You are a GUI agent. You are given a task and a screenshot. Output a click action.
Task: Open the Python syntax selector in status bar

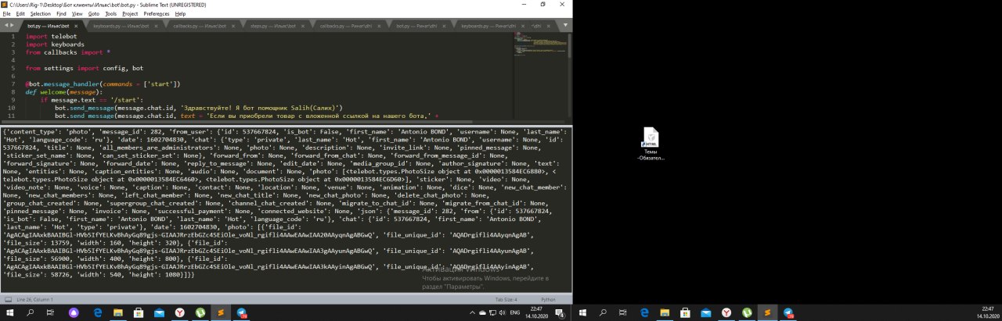pyautogui.click(x=546, y=299)
